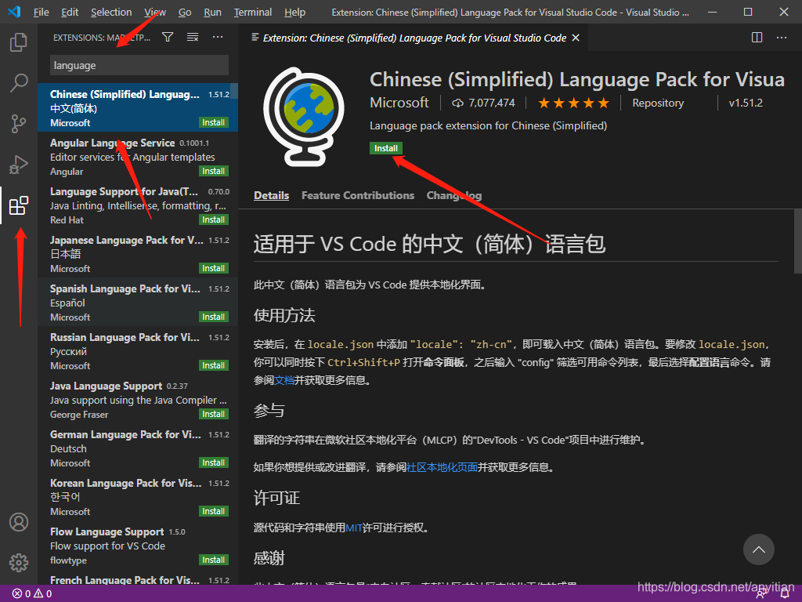Click the VS Code logo icon
The width and height of the screenshot is (802, 602).
[14, 12]
